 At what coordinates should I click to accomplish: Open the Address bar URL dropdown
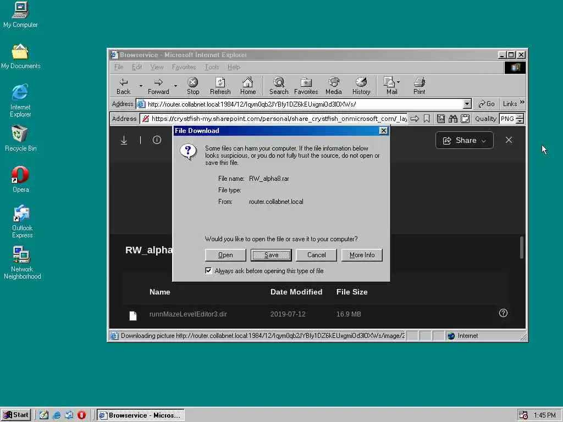[x=467, y=104]
